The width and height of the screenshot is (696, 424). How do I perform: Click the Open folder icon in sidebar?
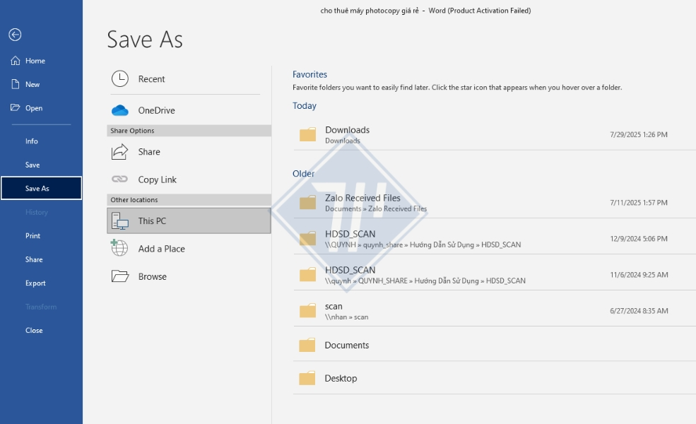pos(15,108)
